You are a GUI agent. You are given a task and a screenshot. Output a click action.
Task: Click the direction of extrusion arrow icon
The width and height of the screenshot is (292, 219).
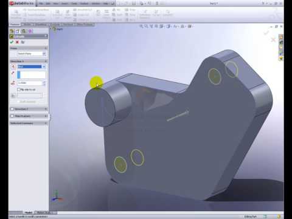tap(13, 73)
